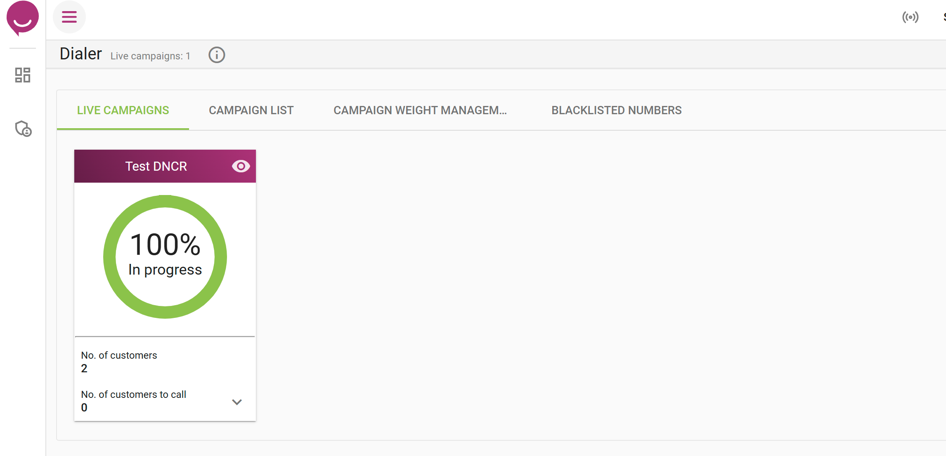Click the Test DNCR campaign title
Image resolution: width=946 pixels, height=456 pixels.
[156, 166]
